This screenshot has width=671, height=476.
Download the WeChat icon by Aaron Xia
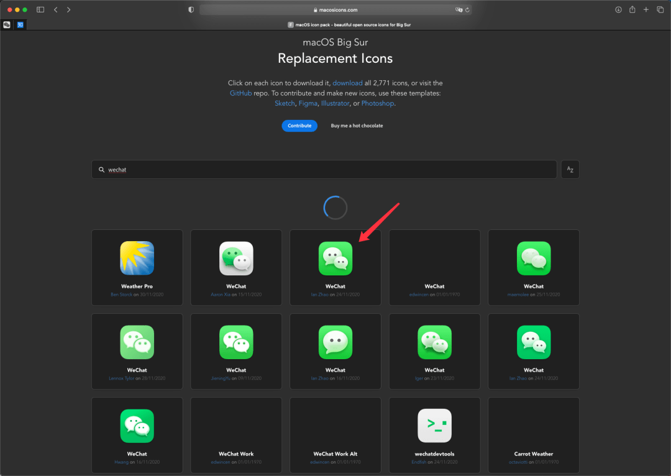coord(236,258)
